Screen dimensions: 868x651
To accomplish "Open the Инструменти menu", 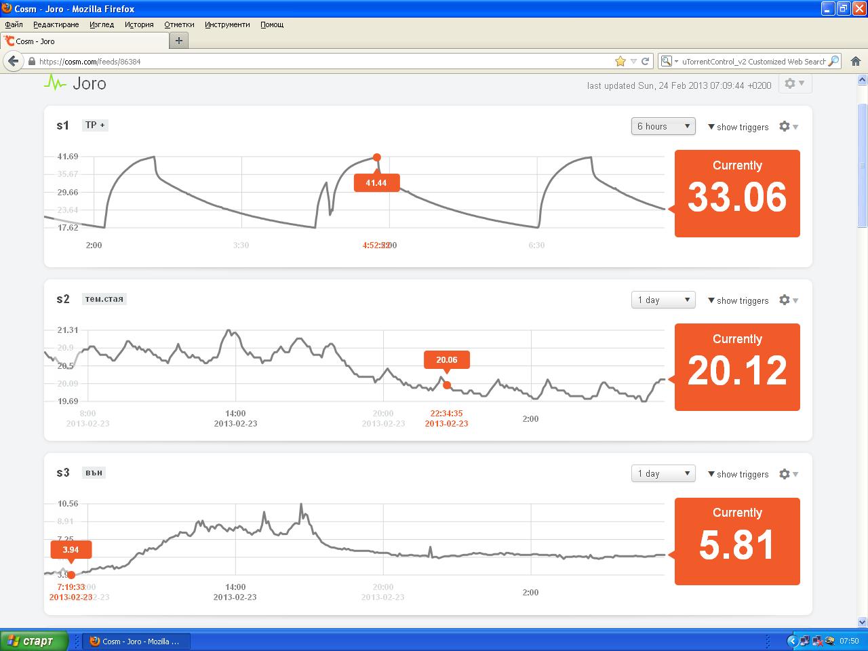I will 227,24.
